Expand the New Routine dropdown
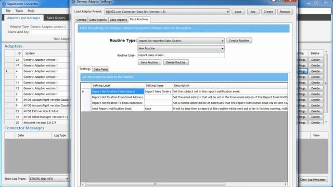 coord(222,48)
